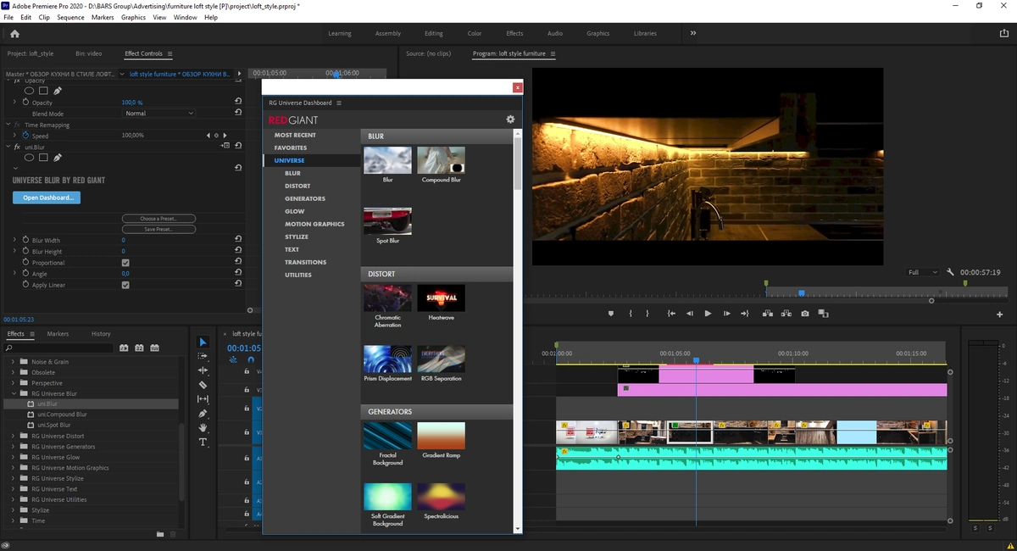This screenshot has width=1017, height=551.
Task: Select GENERATORS category in dashboard
Action: 305,198
